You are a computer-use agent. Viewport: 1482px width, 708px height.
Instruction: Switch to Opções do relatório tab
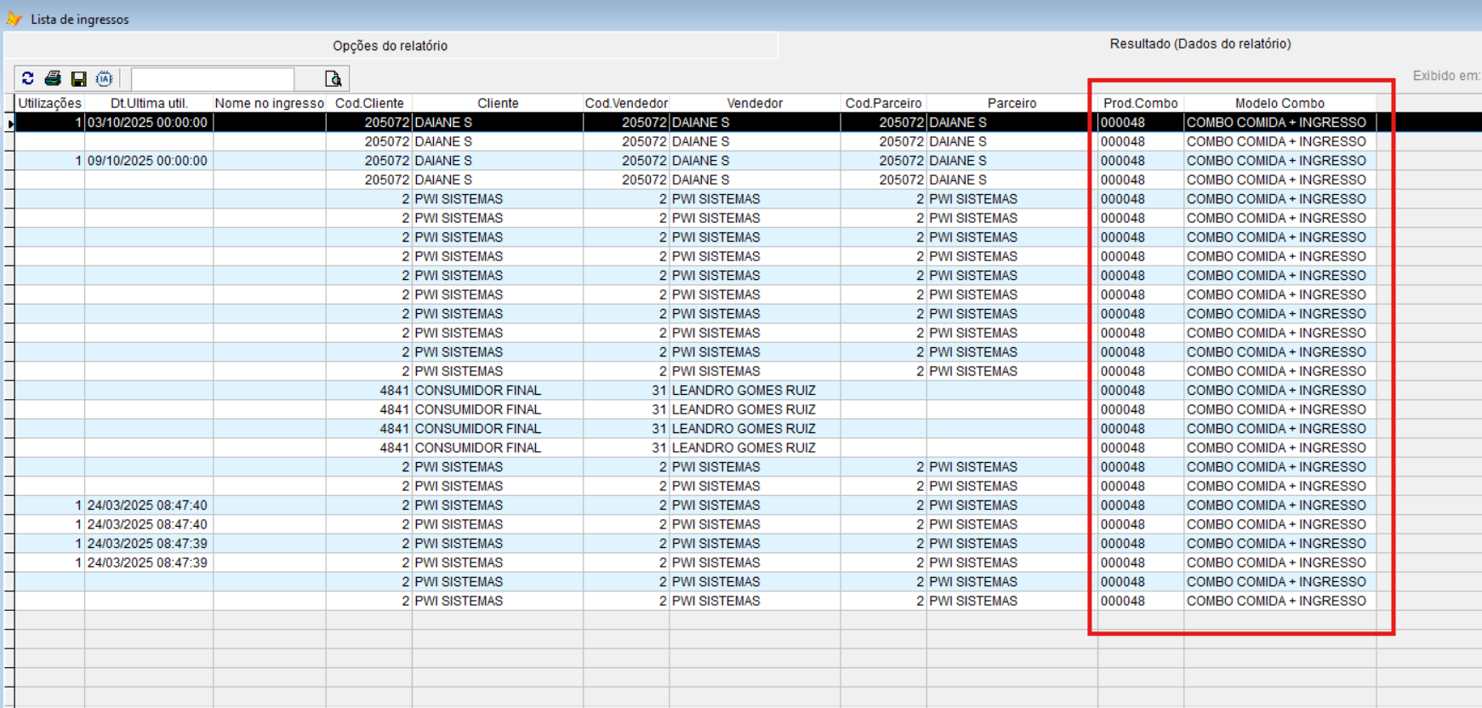(390, 46)
